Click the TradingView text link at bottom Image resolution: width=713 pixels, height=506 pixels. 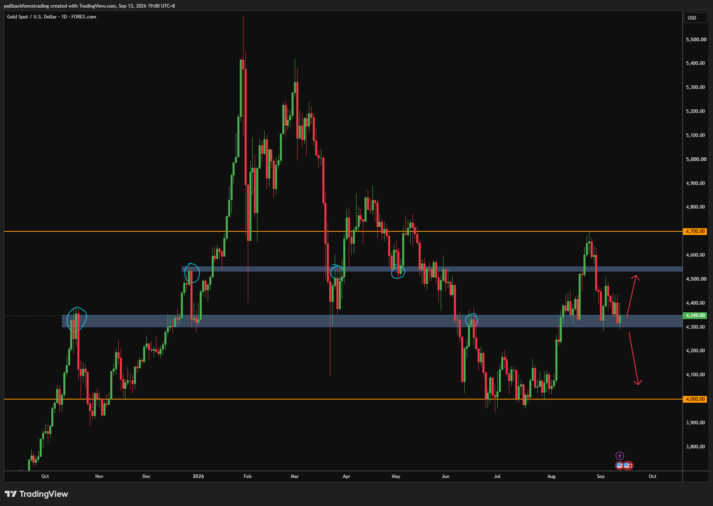44,494
